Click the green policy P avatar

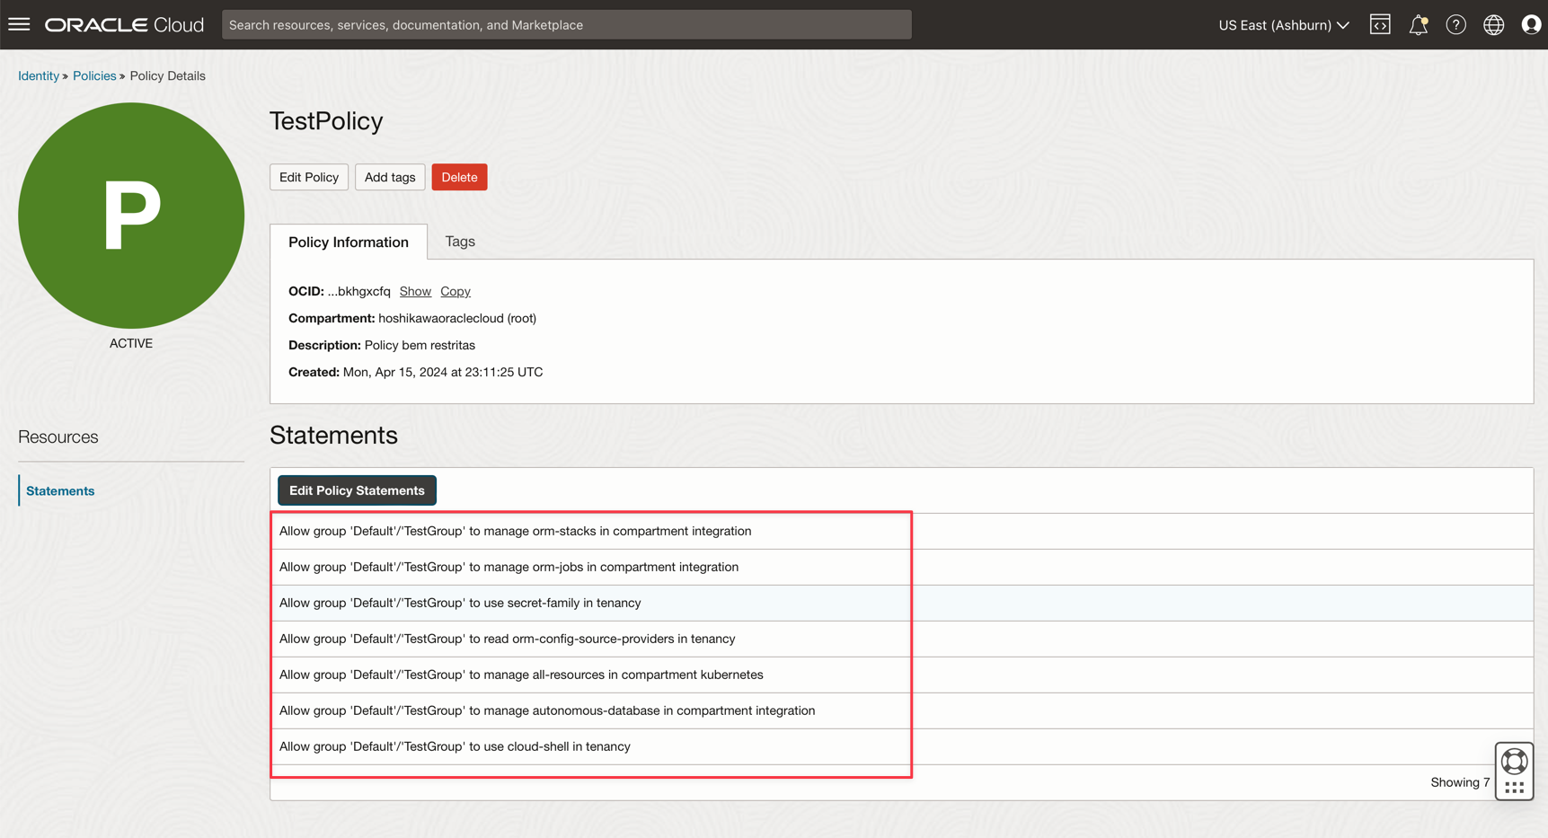131,216
